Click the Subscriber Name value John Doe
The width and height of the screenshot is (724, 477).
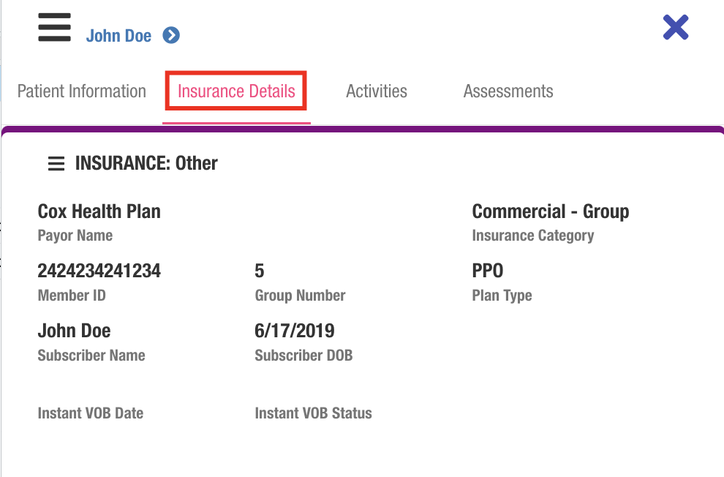[x=75, y=331]
